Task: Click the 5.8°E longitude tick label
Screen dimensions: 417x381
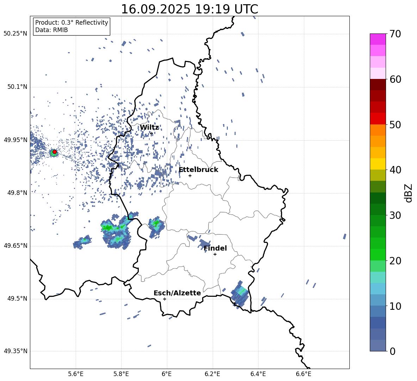Action: point(121,374)
